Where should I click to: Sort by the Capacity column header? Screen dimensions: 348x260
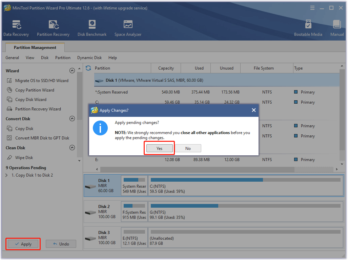(166, 68)
